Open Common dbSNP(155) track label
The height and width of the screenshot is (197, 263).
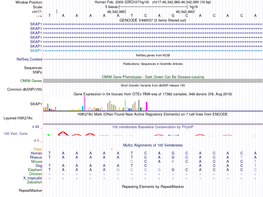point(25,89)
